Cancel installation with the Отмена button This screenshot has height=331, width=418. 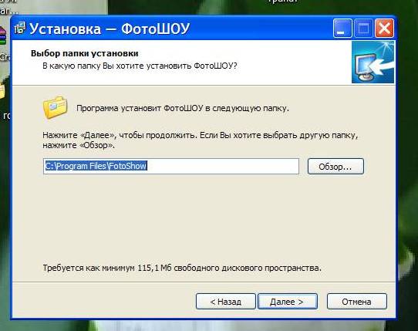(x=356, y=302)
